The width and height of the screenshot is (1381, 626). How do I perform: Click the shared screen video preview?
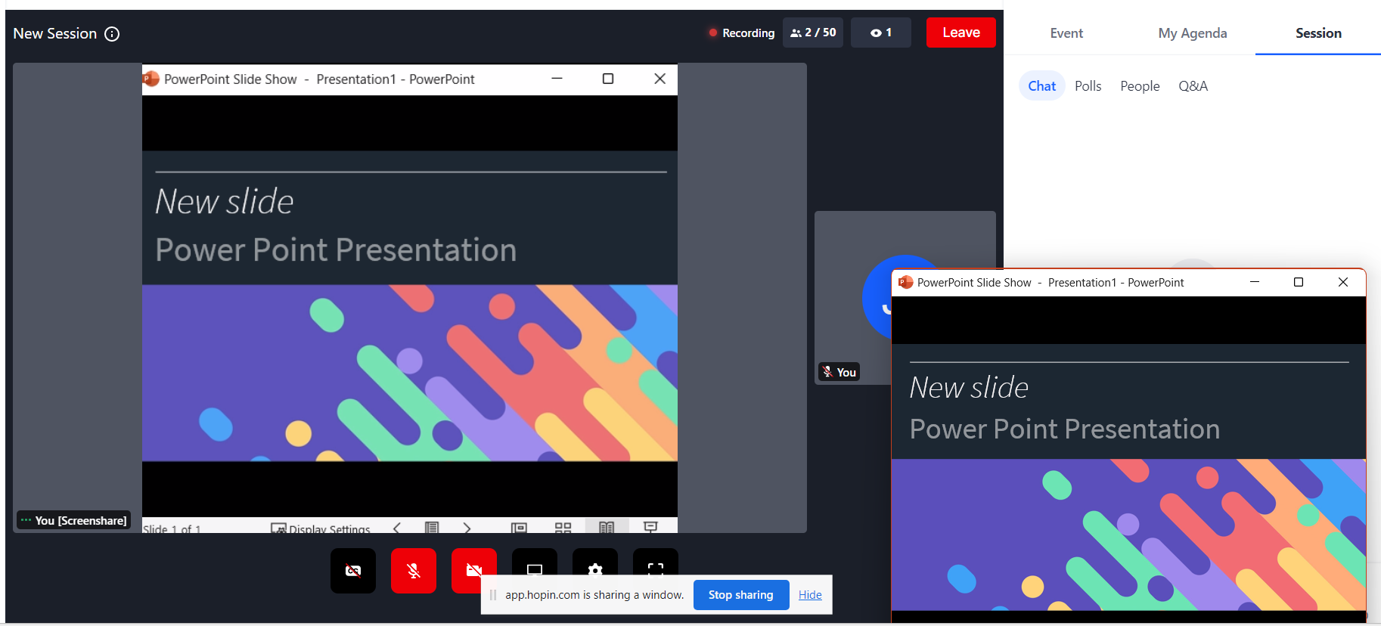(410, 298)
